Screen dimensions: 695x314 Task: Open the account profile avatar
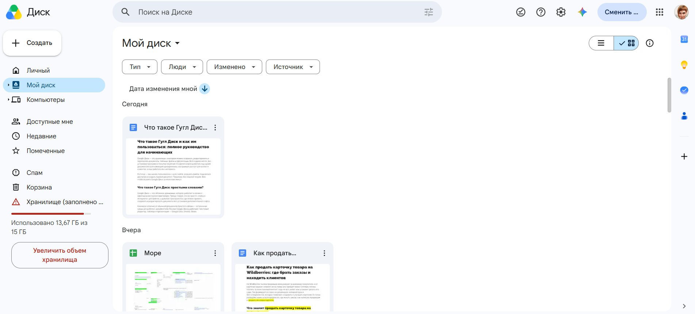point(681,12)
